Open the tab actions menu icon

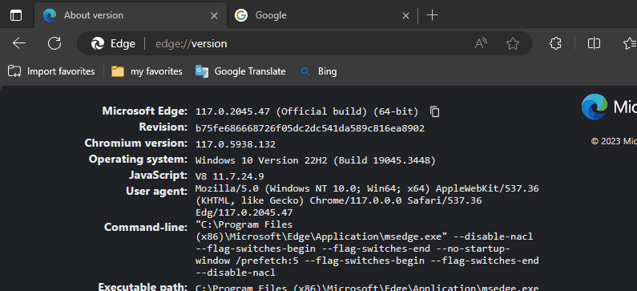[16, 15]
